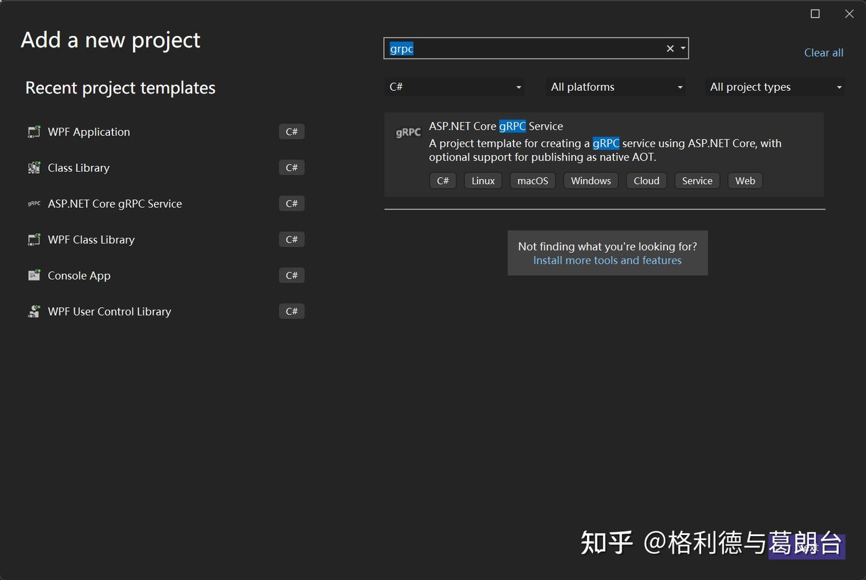
Task: Open the search history dropdown arrow
Action: pyautogui.click(x=682, y=48)
